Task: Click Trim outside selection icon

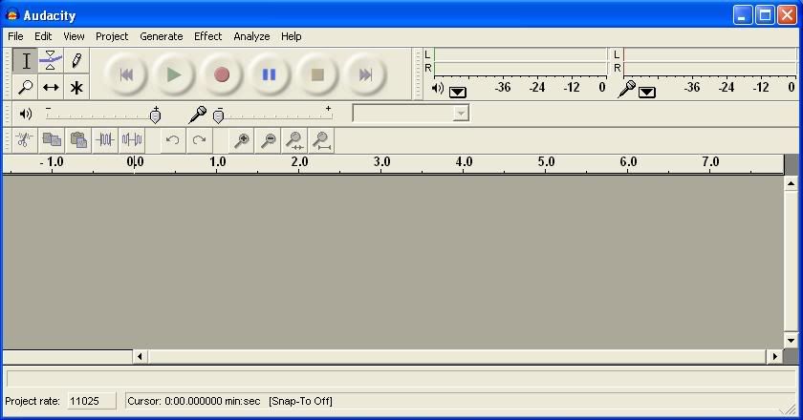Action: 105,139
